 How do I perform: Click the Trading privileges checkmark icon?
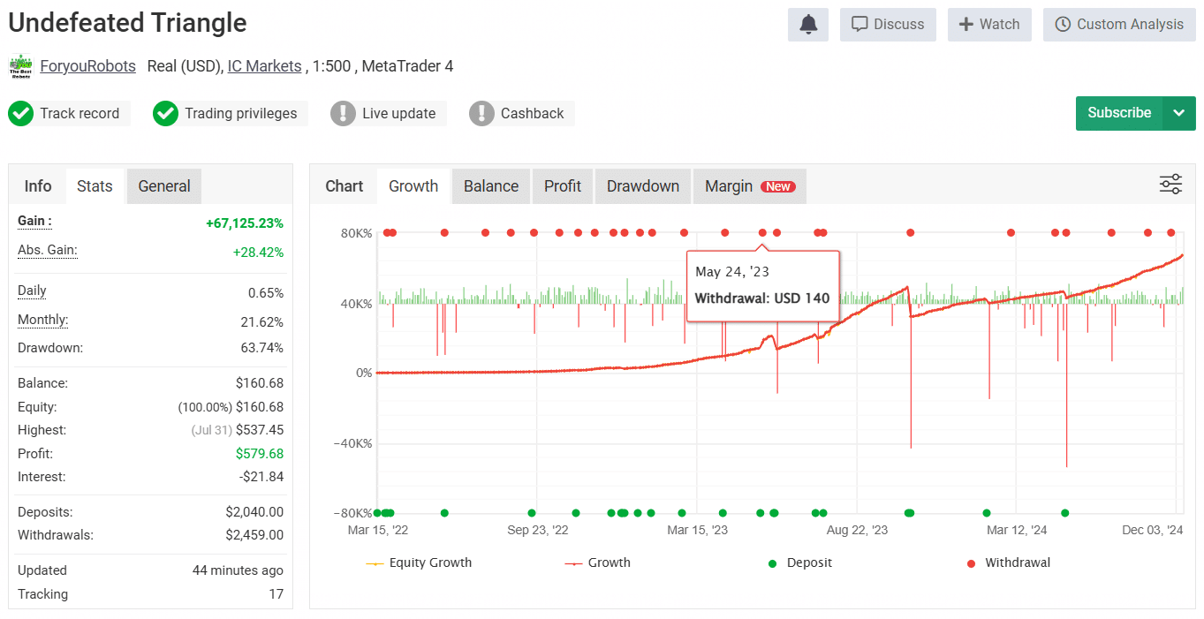(165, 113)
